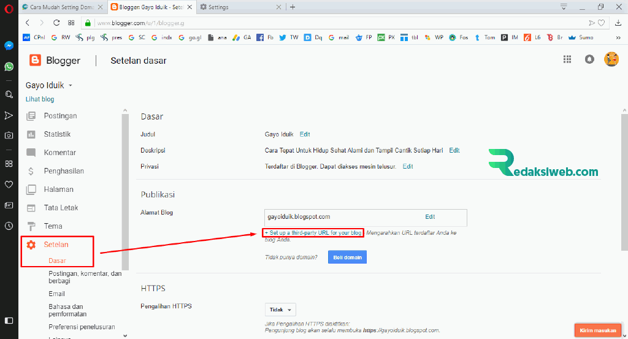Open the downloads icon in address bar
628x339 pixels.
tap(618, 23)
